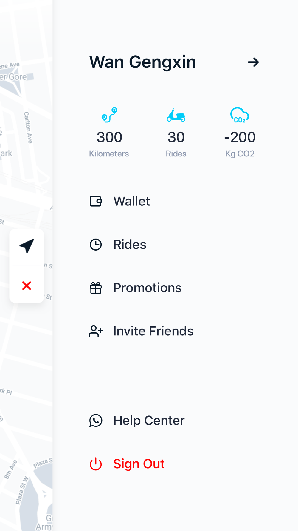This screenshot has height=531, width=298.
Task: Click the route kilometers icon
Action: coord(109,115)
